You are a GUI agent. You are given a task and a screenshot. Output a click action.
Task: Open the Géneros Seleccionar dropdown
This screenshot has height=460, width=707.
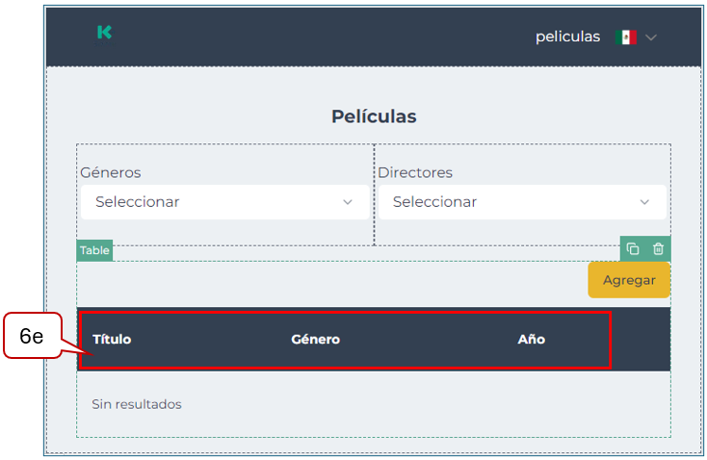point(224,202)
